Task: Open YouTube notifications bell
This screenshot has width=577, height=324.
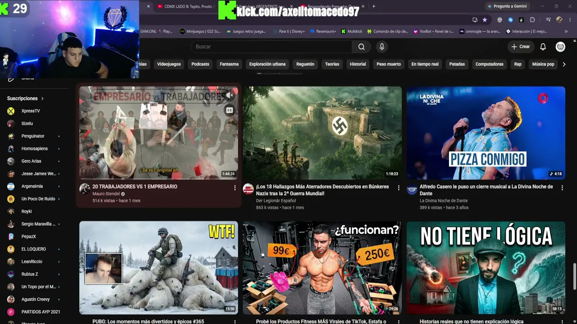Action: pos(543,47)
